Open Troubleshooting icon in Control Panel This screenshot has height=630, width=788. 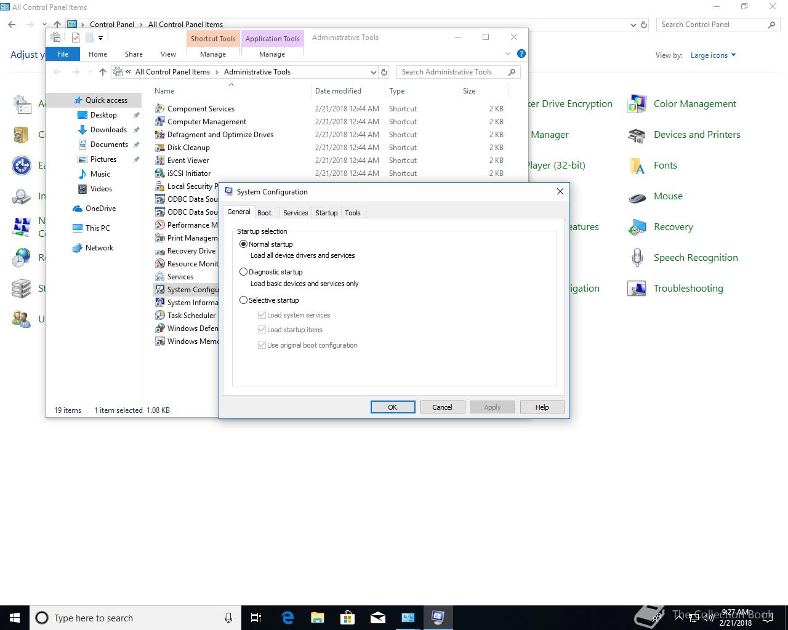pyautogui.click(x=637, y=289)
